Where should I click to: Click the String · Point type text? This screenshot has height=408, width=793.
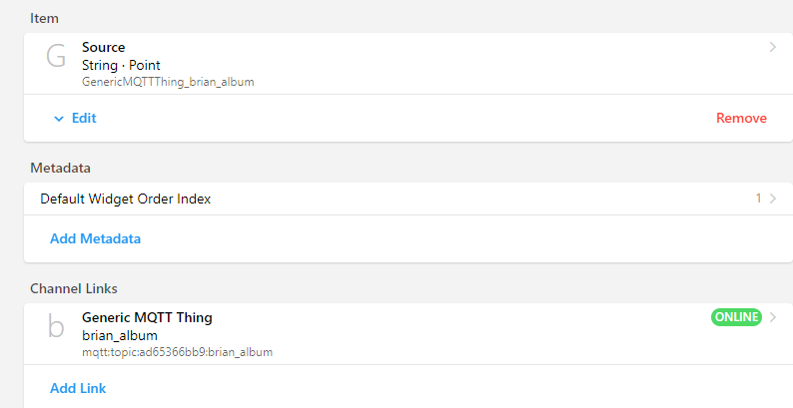coord(121,65)
